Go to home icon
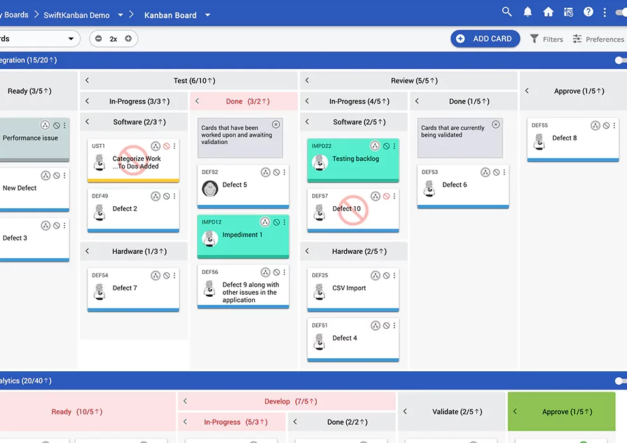 coord(548,12)
